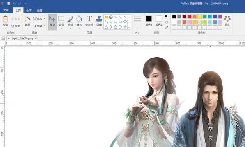Click the 颜色2 white color swatch

pos(159,19)
